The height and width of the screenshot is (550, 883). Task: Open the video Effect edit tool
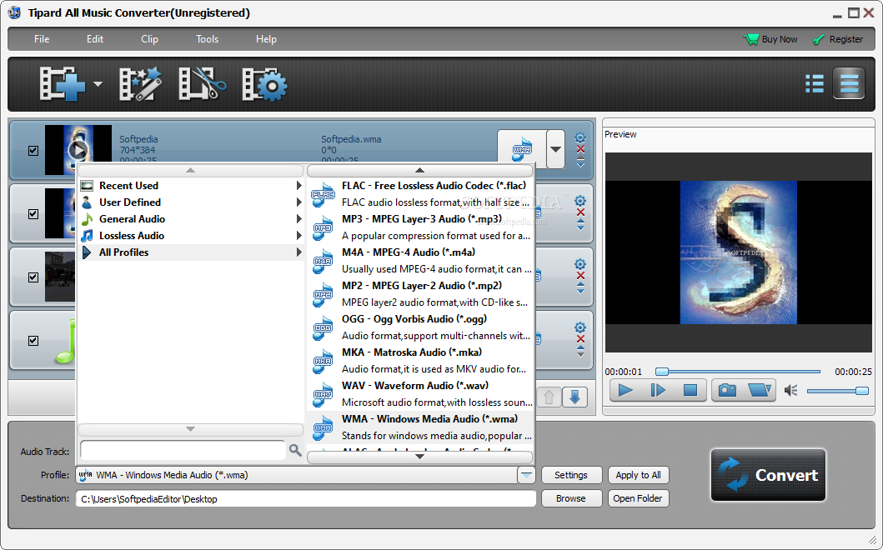coord(140,84)
